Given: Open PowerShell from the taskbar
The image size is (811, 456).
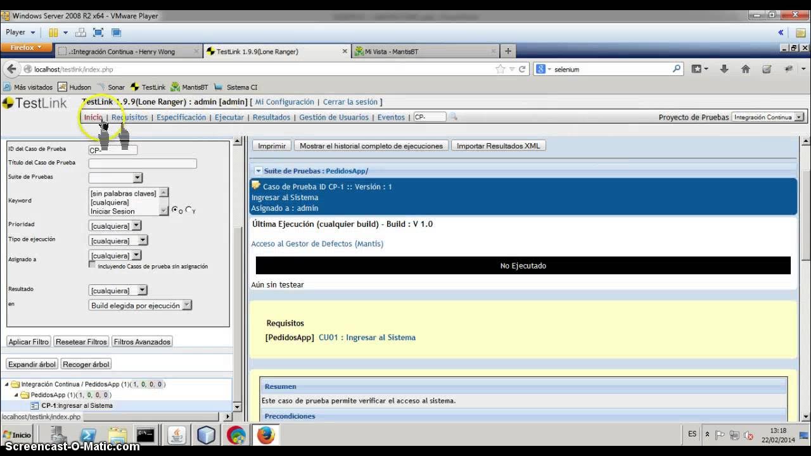Looking at the screenshot, I should tap(87, 435).
